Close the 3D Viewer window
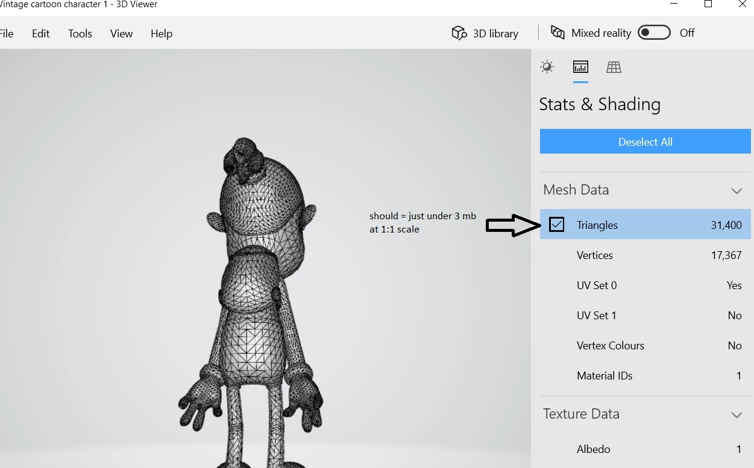The width and height of the screenshot is (754, 468). (743, 4)
